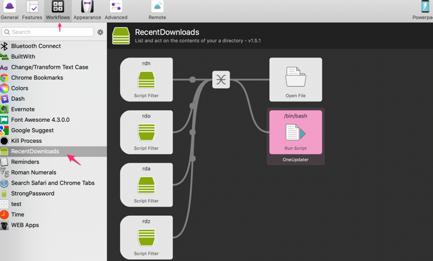Click the workflow search field
The image size is (433, 261).
point(48,32)
